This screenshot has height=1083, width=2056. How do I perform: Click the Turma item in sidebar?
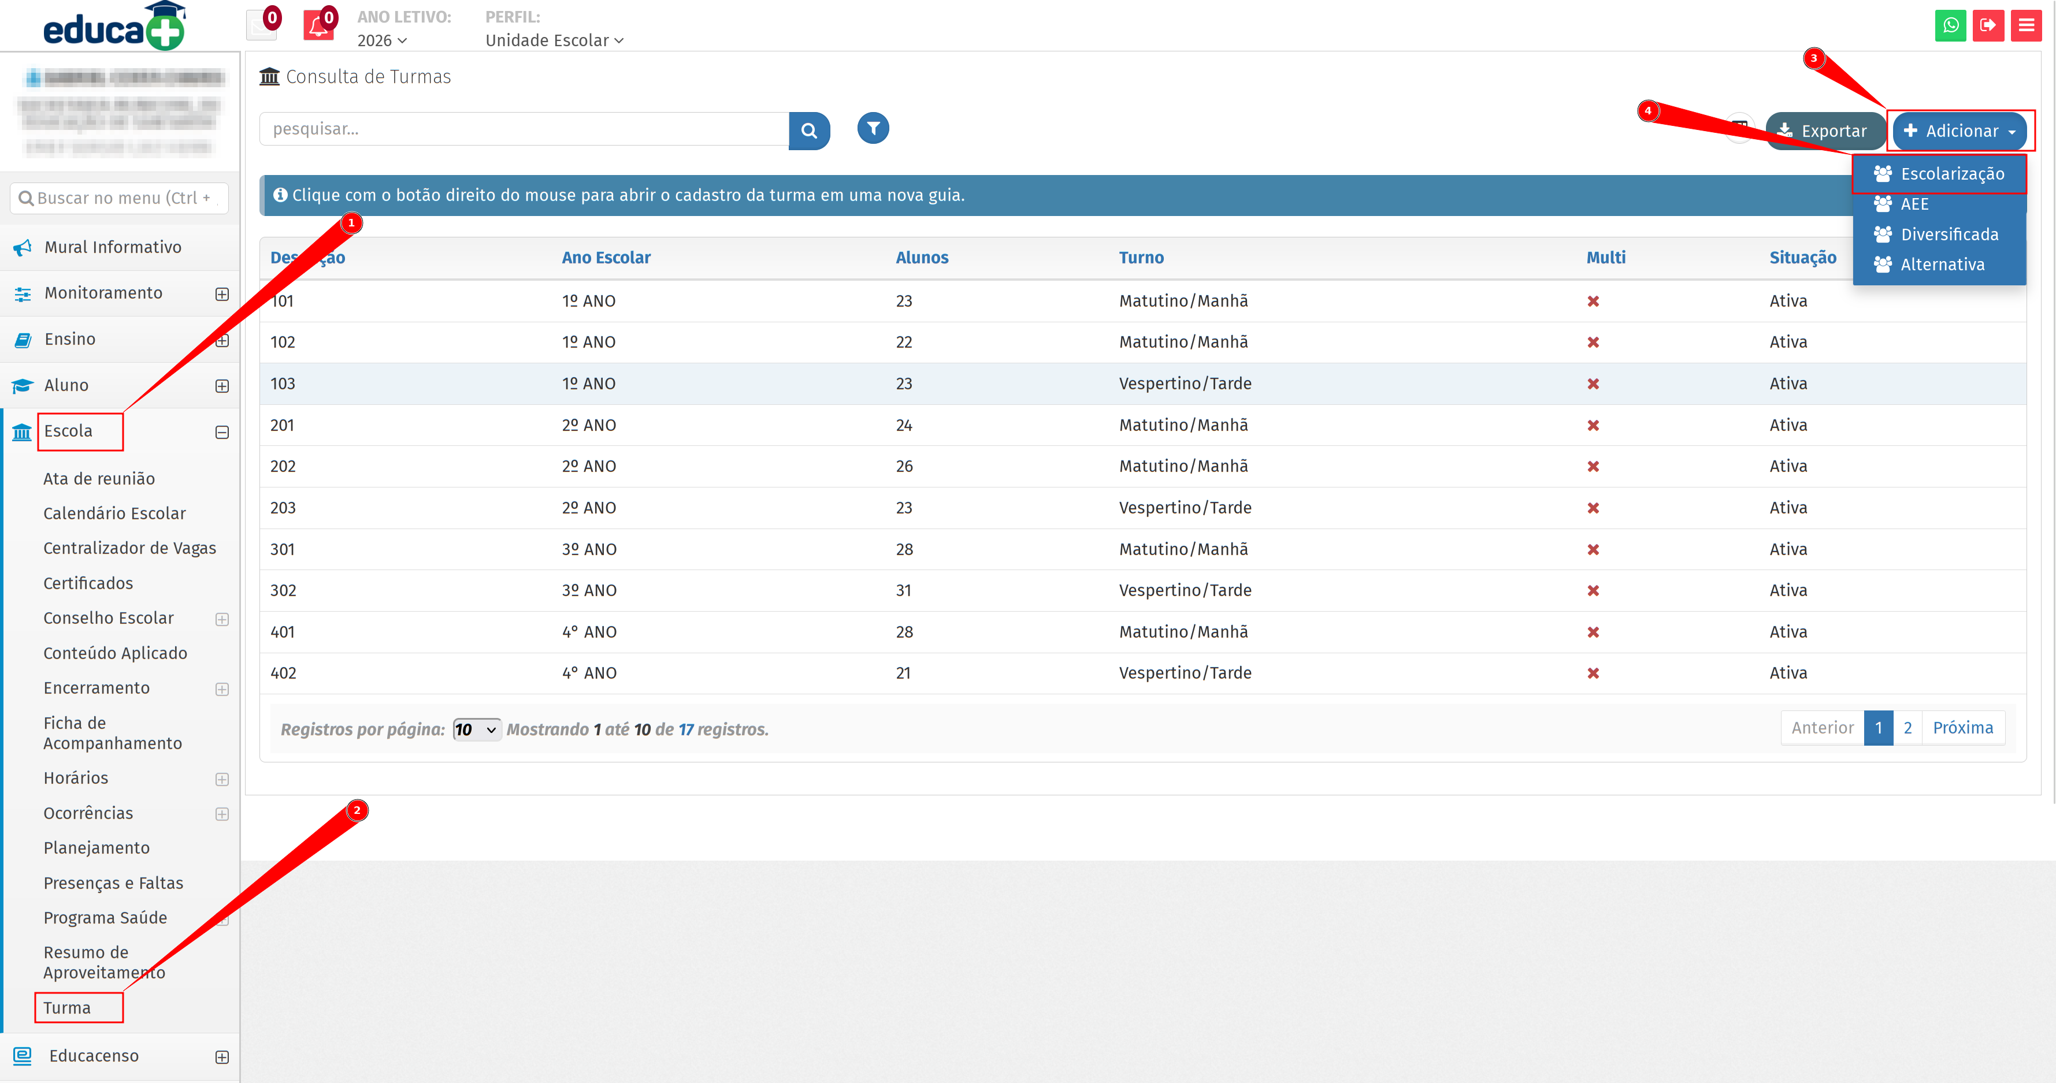[67, 1008]
